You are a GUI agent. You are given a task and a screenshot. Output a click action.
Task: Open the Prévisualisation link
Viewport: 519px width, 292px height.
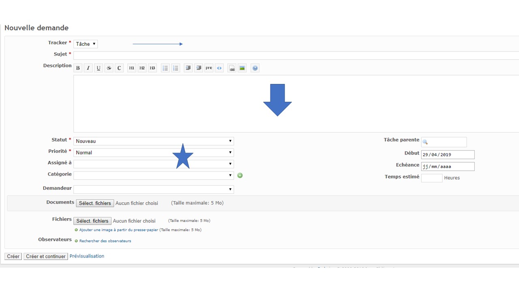pyautogui.click(x=87, y=256)
